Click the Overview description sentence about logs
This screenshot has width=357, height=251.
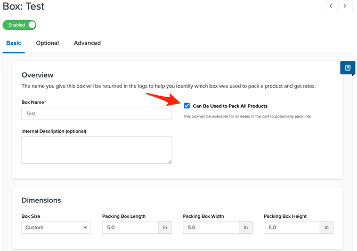tap(168, 86)
